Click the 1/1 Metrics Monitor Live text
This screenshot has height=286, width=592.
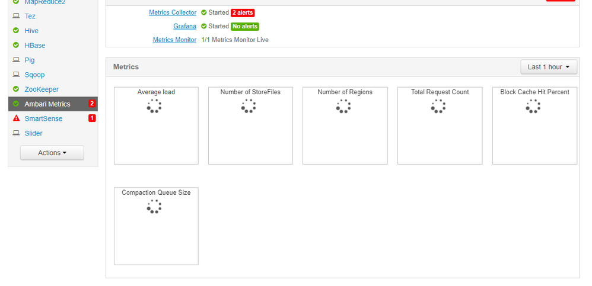point(235,40)
